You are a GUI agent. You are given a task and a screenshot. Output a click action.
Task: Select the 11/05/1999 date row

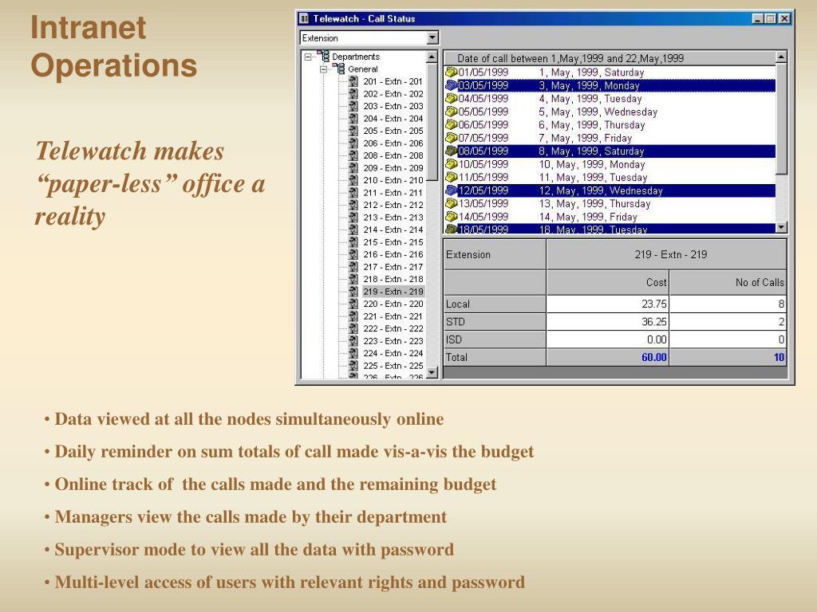[610, 178]
